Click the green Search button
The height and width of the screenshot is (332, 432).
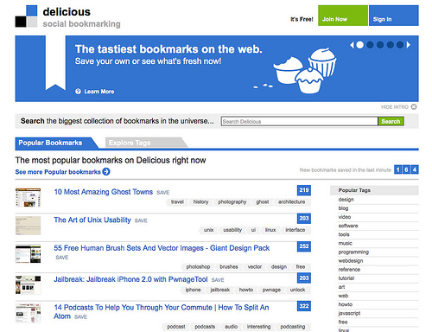pos(391,121)
